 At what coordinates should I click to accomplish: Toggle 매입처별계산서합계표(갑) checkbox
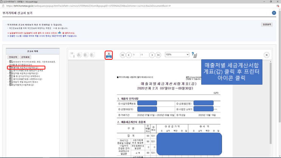[10, 85]
